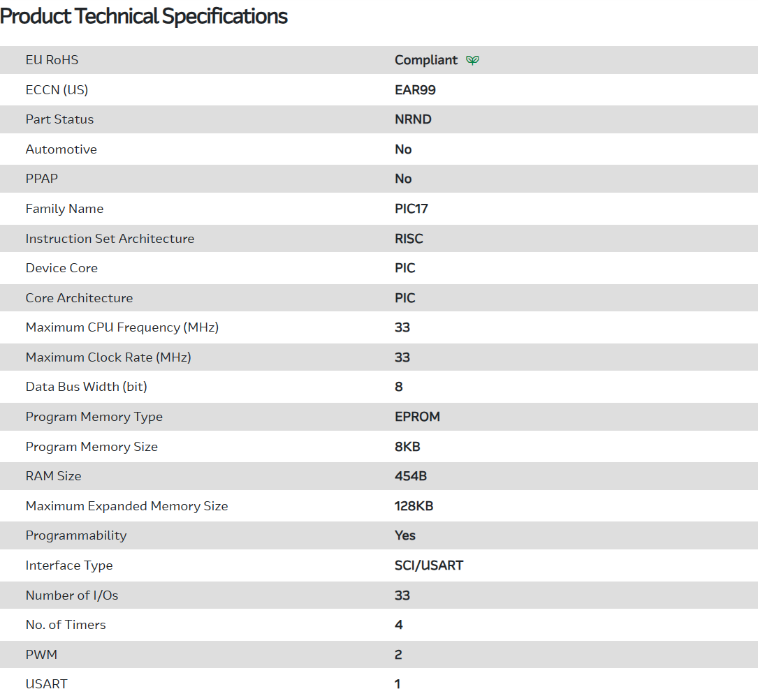The width and height of the screenshot is (758, 696).
Task: Select the PIC17 family name value
Action: (411, 209)
